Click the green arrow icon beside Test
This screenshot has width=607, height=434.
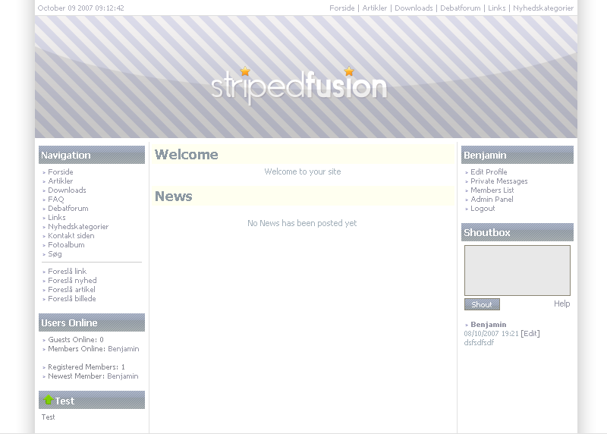point(49,400)
